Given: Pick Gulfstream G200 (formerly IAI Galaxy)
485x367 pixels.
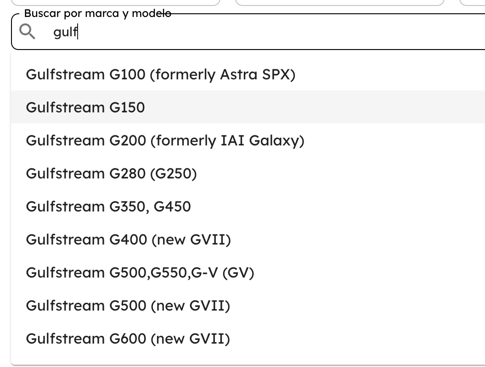Looking at the screenshot, I should pyautogui.click(x=165, y=140).
